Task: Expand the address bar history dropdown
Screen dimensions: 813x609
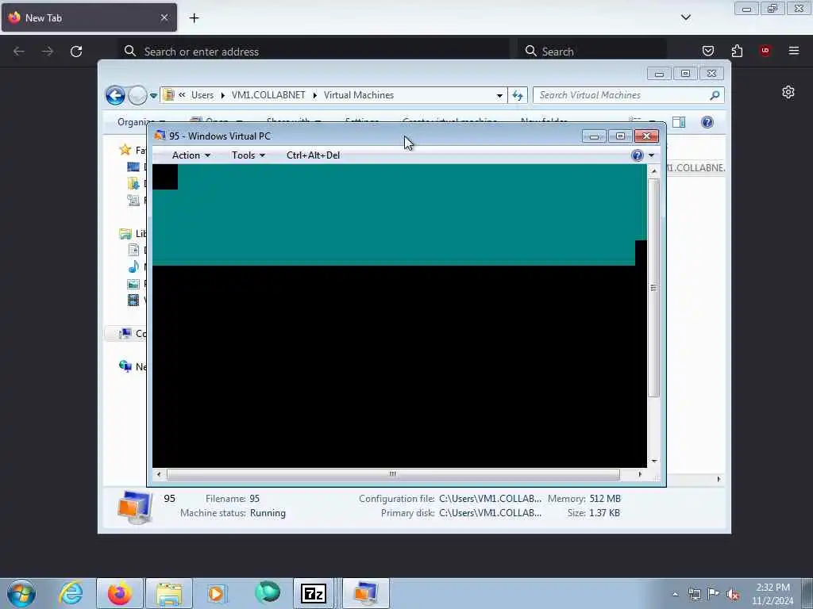Action: 499,95
